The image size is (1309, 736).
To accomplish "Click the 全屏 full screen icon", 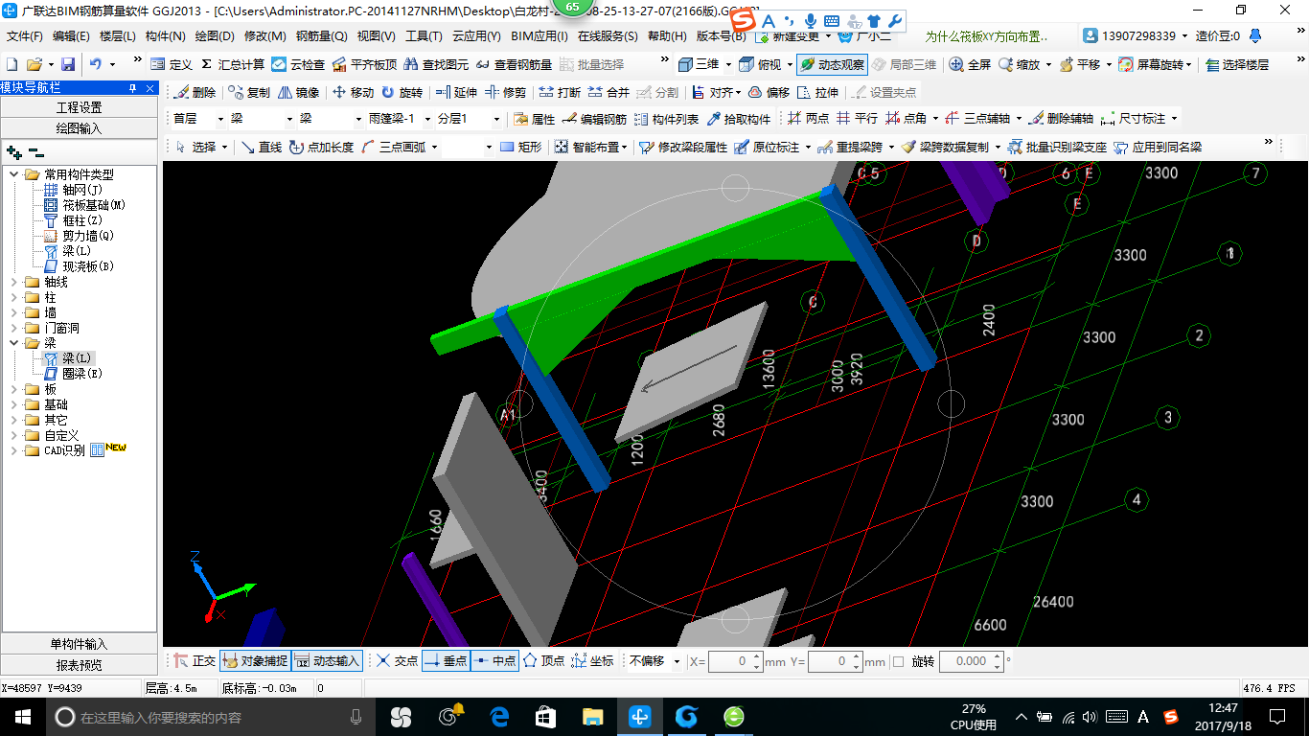I will pyautogui.click(x=970, y=64).
